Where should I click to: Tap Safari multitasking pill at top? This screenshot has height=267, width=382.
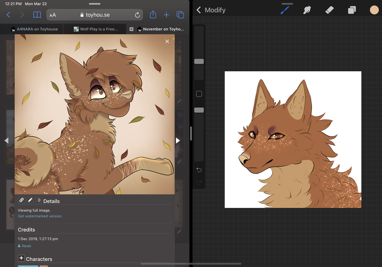coord(95,4)
